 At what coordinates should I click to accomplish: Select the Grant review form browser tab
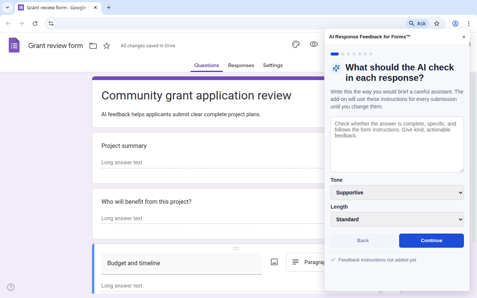(x=57, y=7)
